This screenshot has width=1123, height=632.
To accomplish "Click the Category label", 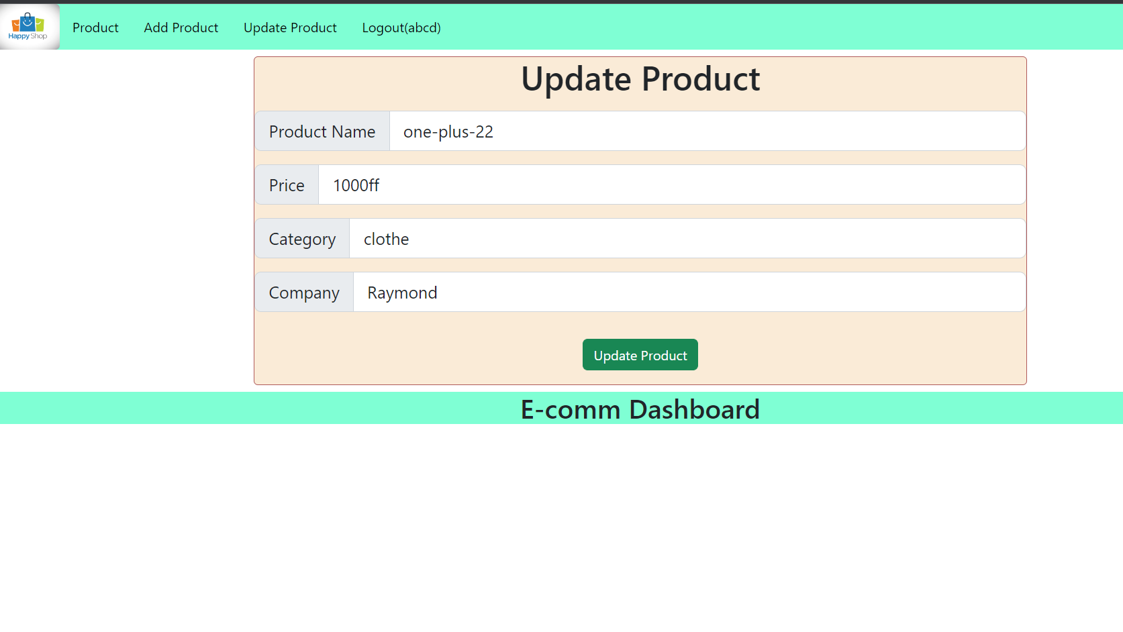I will (x=302, y=238).
